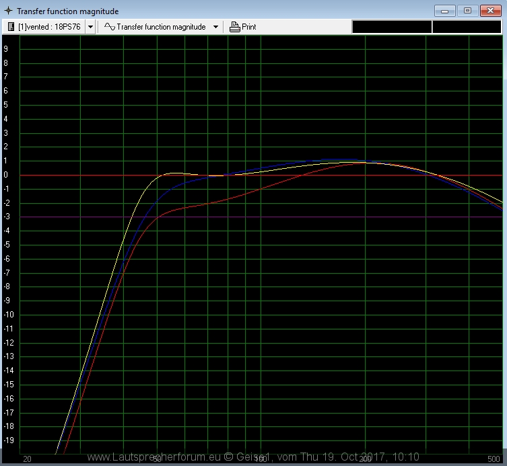Click the crosshair window icon in title bar

click(x=8, y=11)
